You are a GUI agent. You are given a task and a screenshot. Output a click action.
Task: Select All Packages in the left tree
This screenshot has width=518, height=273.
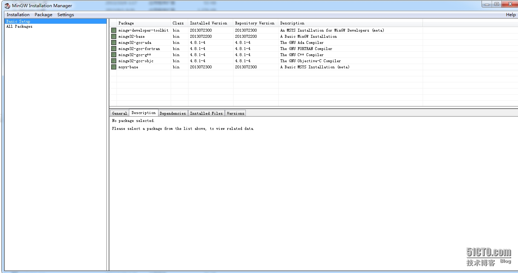click(x=19, y=26)
